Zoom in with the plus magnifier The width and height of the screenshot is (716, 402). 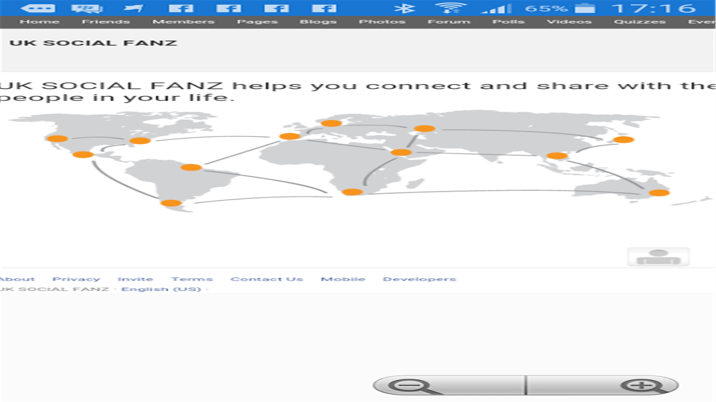(x=642, y=386)
